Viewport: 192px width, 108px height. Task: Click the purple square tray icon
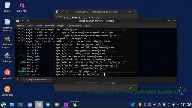click(x=150, y=105)
